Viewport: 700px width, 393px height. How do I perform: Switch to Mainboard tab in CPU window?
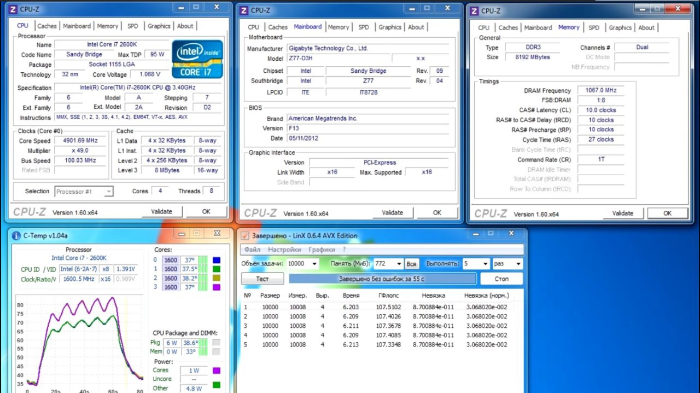point(77,26)
